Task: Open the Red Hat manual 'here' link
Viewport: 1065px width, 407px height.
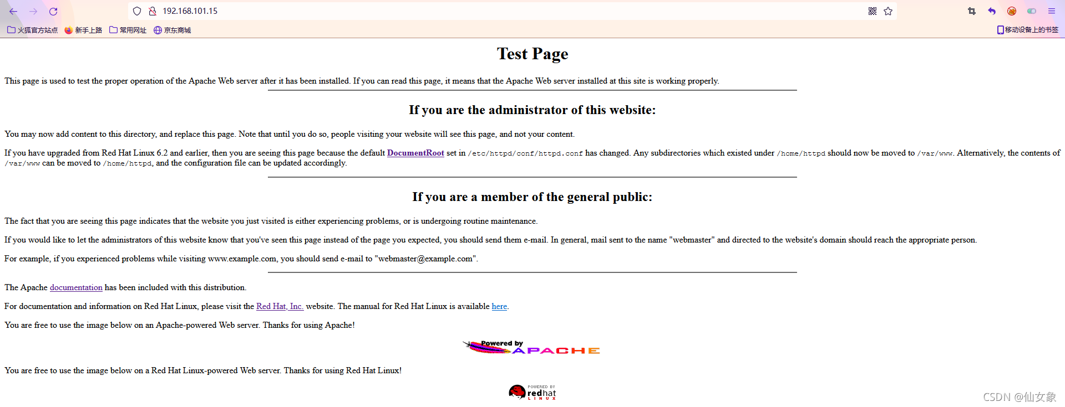Action: (x=499, y=306)
